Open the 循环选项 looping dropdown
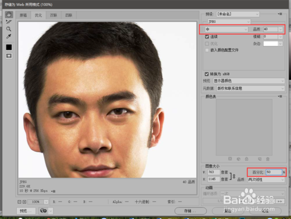 tap(252, 193)
